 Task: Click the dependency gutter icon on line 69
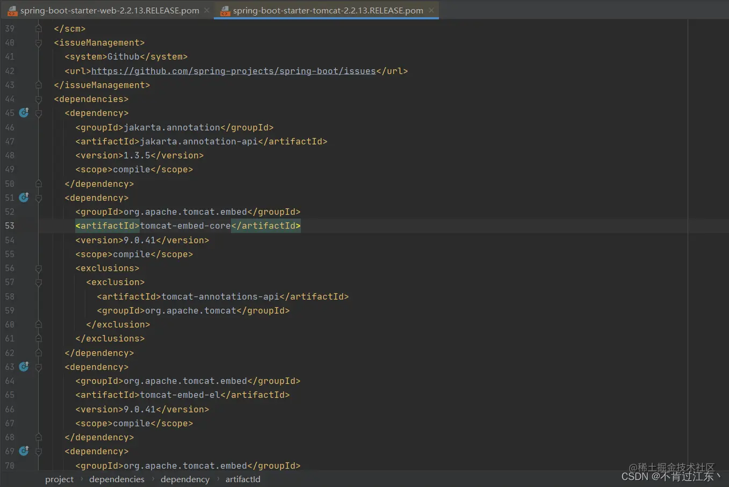[24, 451]
